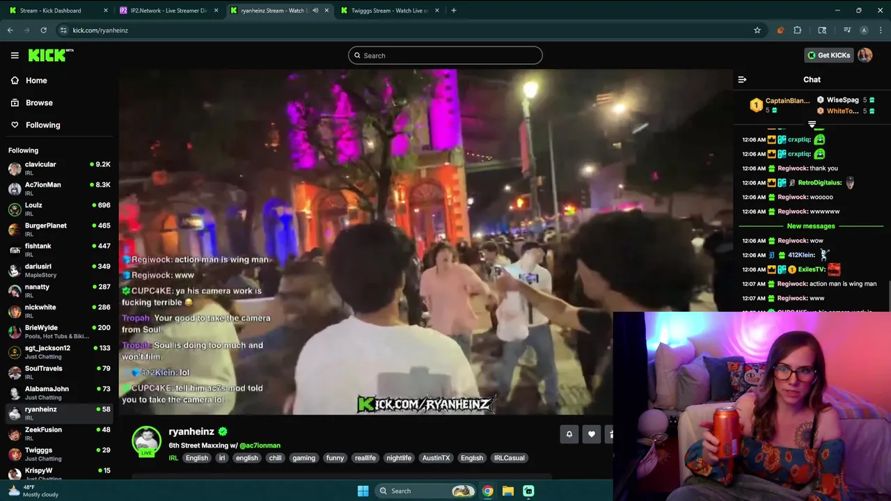891x501 pixels.
Task: Click the Chrome profile A avatar
Action: [x=864, y=30]
